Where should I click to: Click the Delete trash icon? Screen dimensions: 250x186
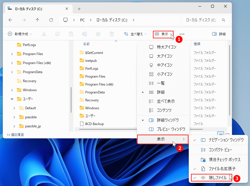click(112, 34)
